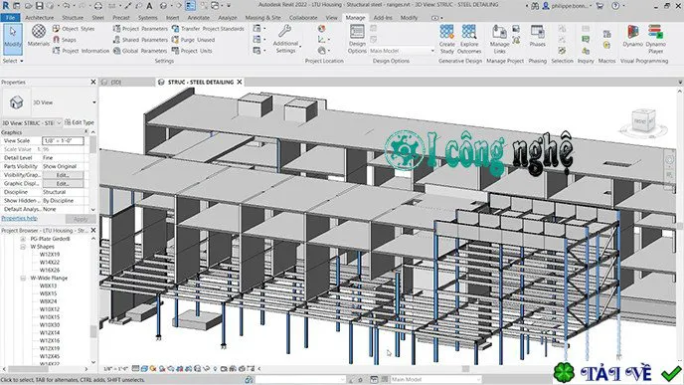Open the Help question mark icon

coord(615,6)
